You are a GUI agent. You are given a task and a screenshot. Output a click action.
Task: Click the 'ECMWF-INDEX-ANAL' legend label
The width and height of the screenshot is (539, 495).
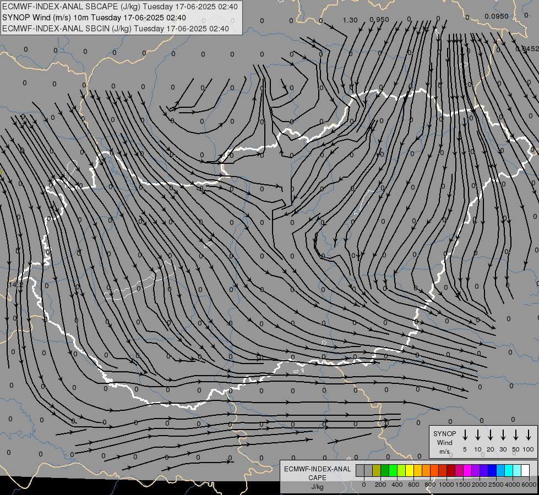318,469
